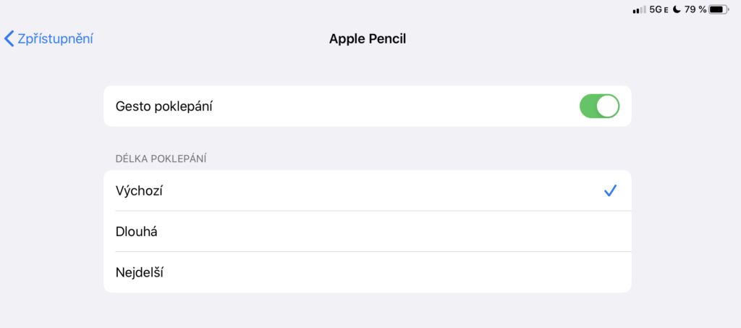
Task: Click the battery icon in status bar
Action: (x=719, y=9)
